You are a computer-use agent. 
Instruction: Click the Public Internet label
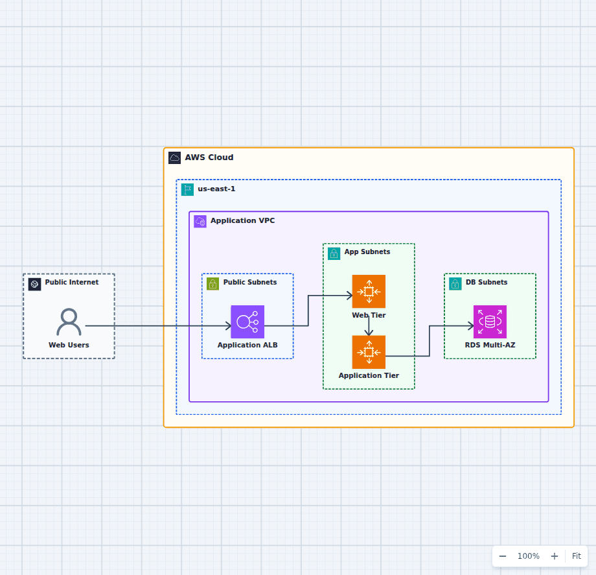(x=71, y=282)
